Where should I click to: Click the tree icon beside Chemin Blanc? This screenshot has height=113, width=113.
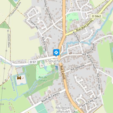(4, 25)
